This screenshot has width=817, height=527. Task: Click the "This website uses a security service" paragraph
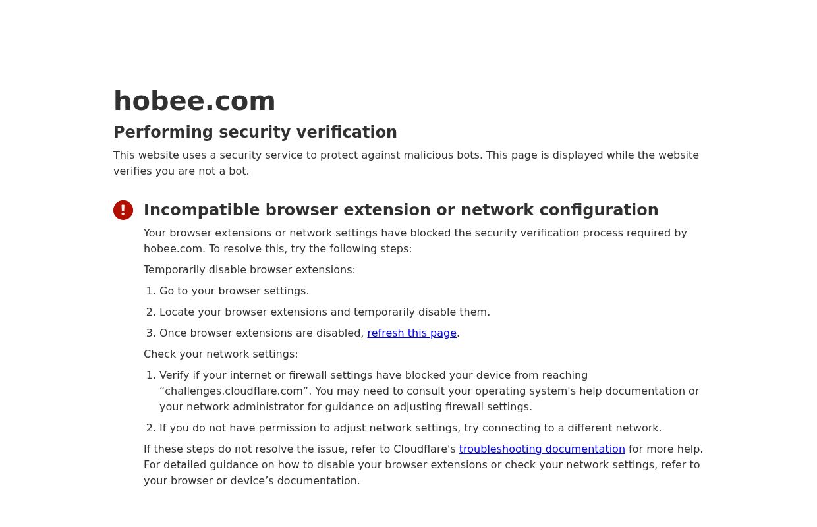(x=406, y=155)
